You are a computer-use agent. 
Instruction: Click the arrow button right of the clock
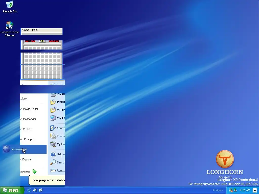click(255, 190)
